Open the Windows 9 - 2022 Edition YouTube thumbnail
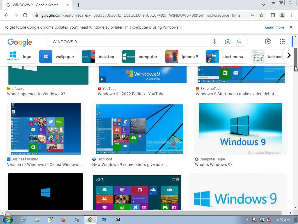 (x=143, y=74)
